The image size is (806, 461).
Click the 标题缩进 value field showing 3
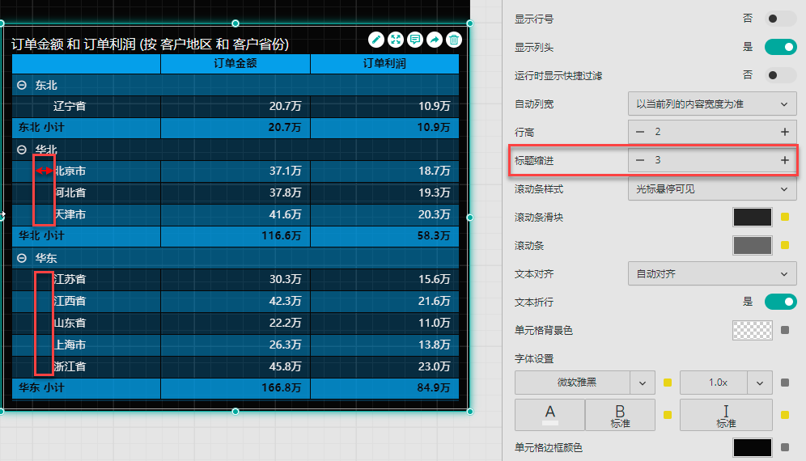click(x=712, y=160)
